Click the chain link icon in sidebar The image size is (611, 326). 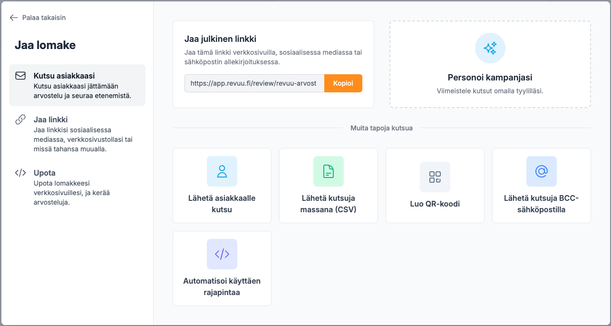[20, 120]
